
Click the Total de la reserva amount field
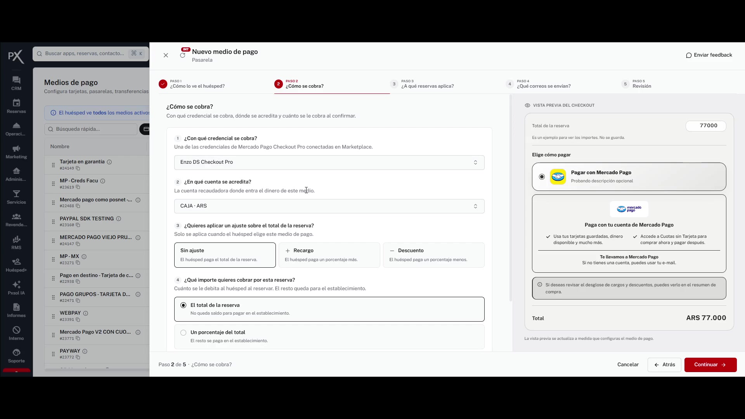[705, 126]
